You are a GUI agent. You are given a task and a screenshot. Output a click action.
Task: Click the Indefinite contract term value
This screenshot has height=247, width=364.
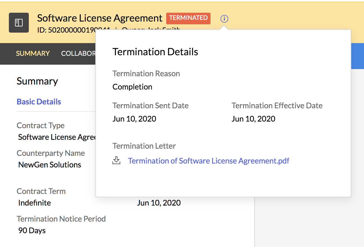point(34,203)
